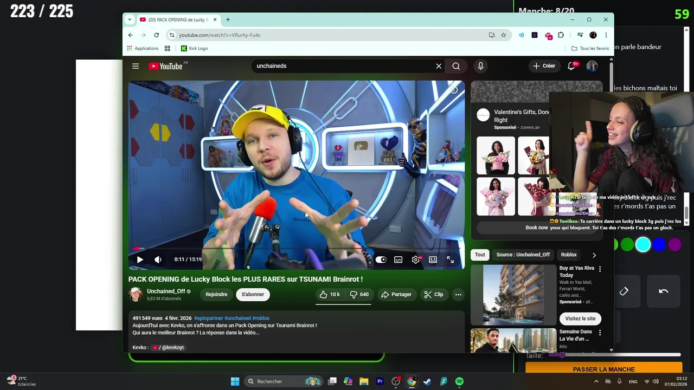Open Chrome three-dot menu
The width and height of the screenshot is (694, 390).
tap(606, 35)
